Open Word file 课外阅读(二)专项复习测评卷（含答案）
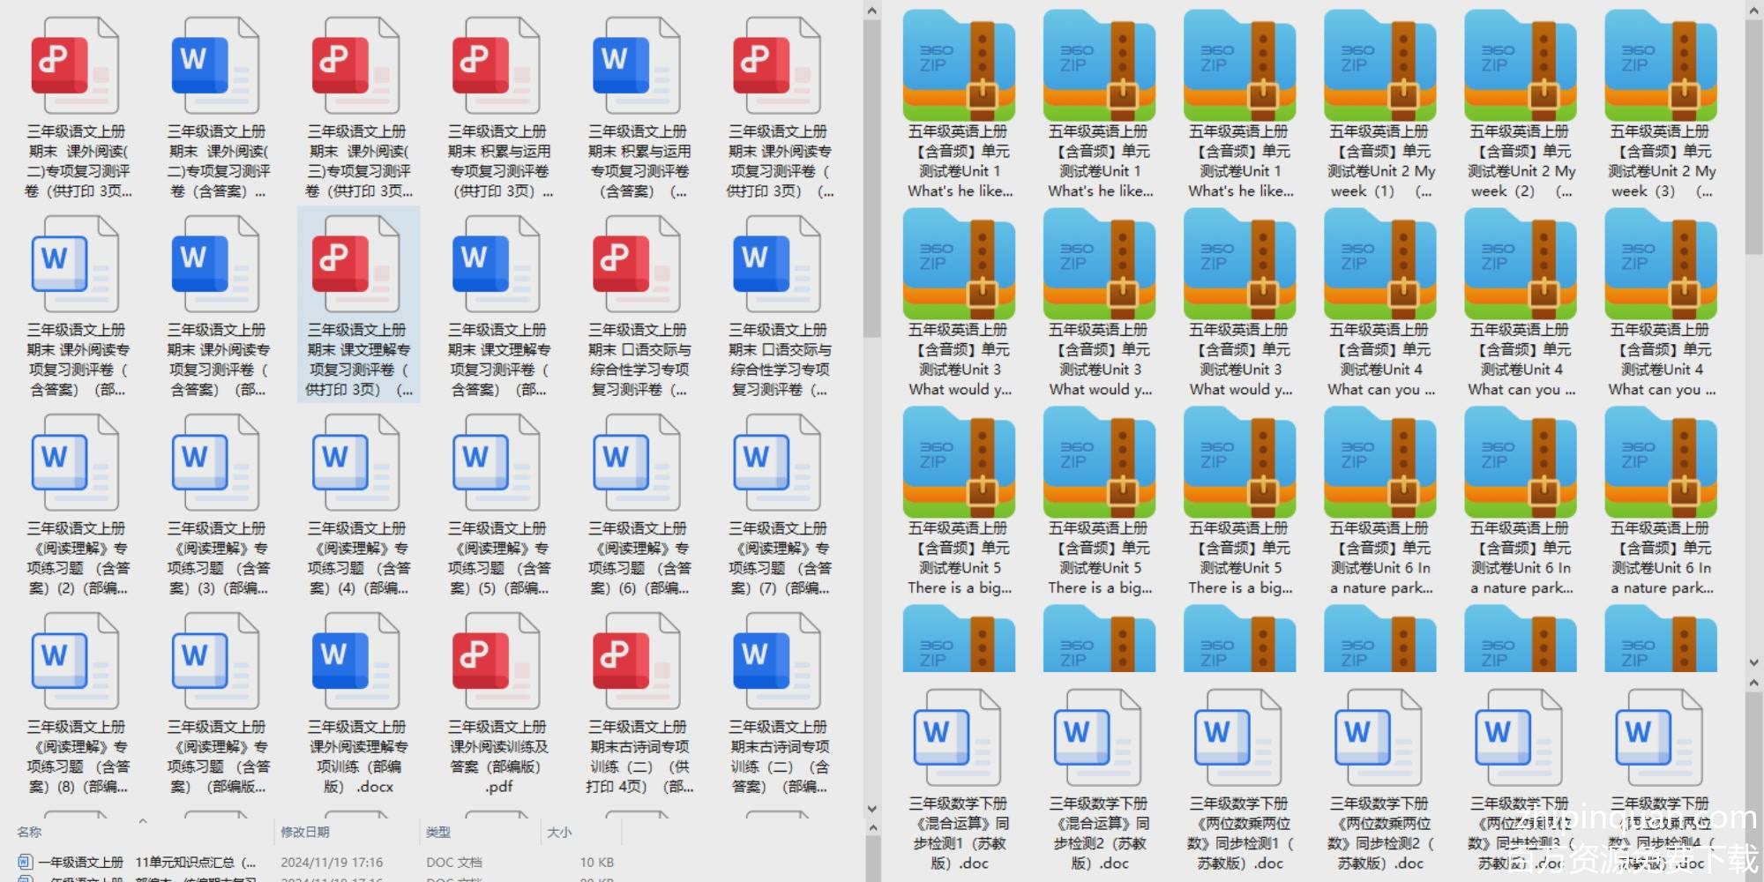 pyautogui.click(x=217, y=109)
